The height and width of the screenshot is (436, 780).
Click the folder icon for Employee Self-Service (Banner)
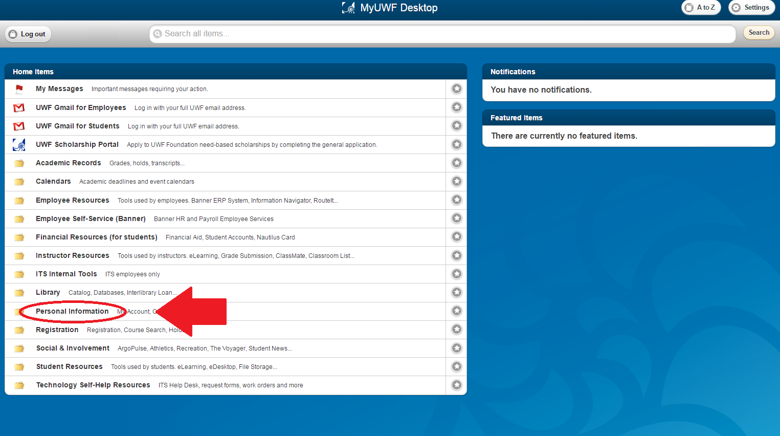(19, 219)
